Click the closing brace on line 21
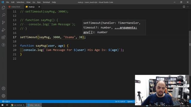The height and width of the screenshot is (107, 191). click(21, 54)
